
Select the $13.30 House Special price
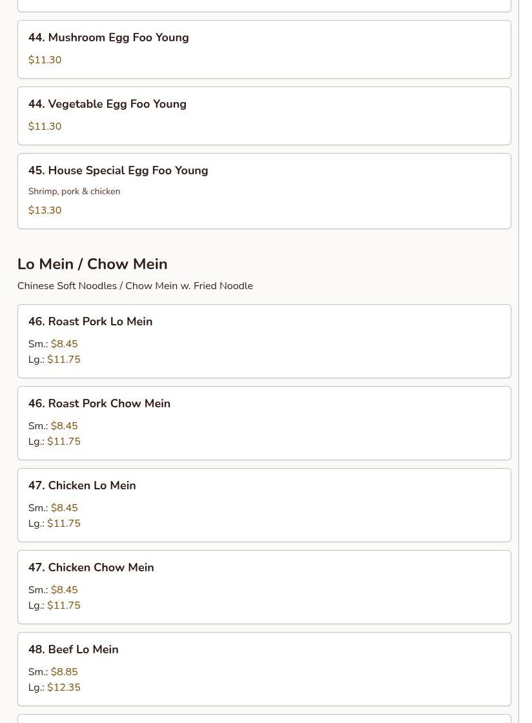[x=45, y=210]
